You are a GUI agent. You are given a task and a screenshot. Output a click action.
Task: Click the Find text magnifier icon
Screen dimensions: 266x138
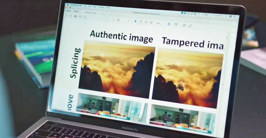pyautogui.click(x=85, y=17)
